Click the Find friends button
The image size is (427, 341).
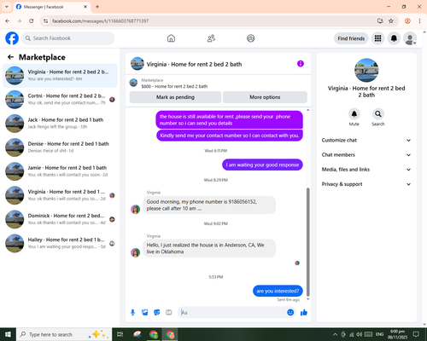click(351, 38)
